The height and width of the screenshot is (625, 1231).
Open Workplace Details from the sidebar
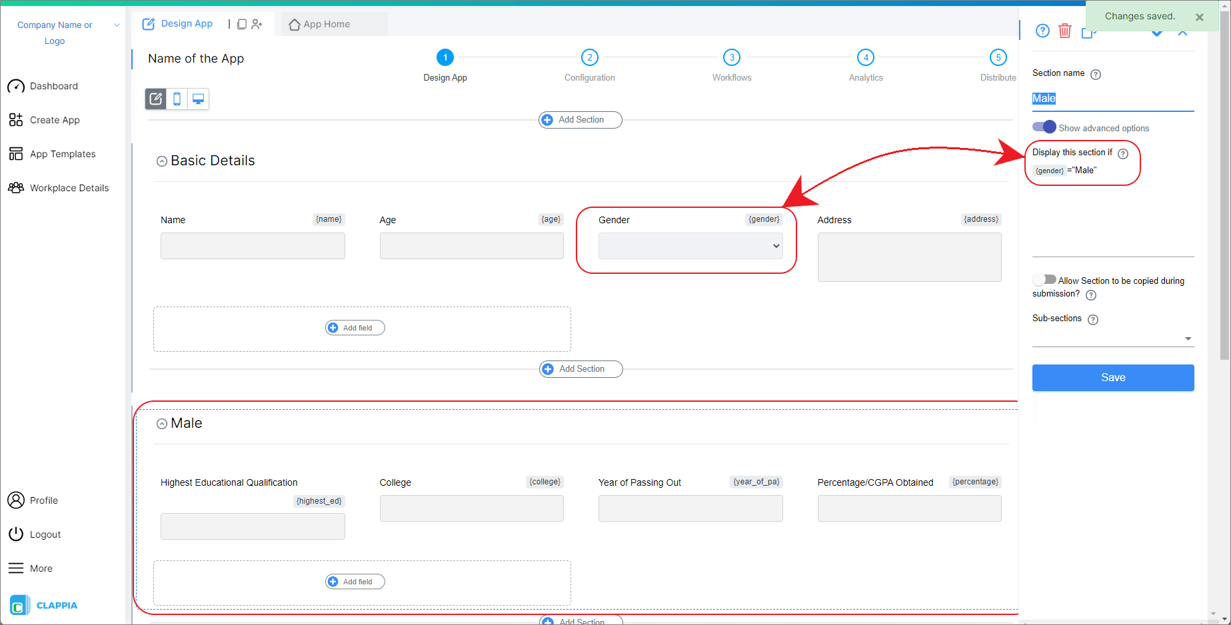pos(69,187)
